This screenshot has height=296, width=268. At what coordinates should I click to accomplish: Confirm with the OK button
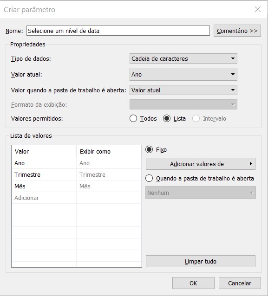pyautogui.click(x=193, y=283)
